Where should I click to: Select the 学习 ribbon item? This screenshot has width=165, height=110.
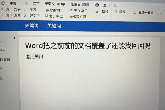click(x=33, y=10)
